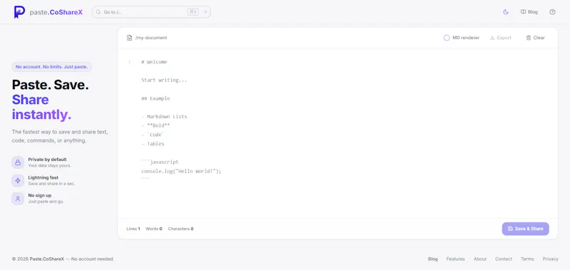570x270 pixels.
Task: Open the footer Terms link
Action: tap(527, 259)
